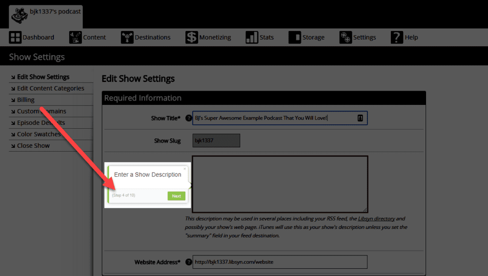Click icon inside Show Title field

[x=360, y=118]
